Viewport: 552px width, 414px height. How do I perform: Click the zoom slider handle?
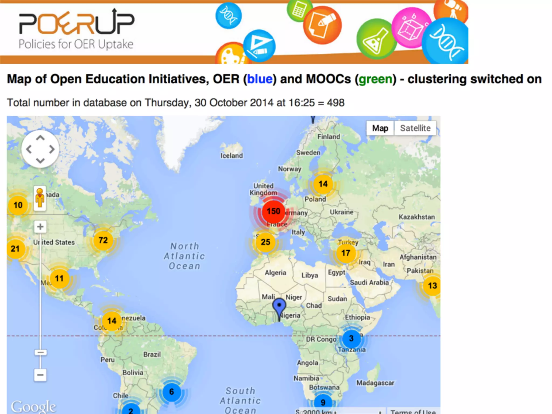click(40, 352)
